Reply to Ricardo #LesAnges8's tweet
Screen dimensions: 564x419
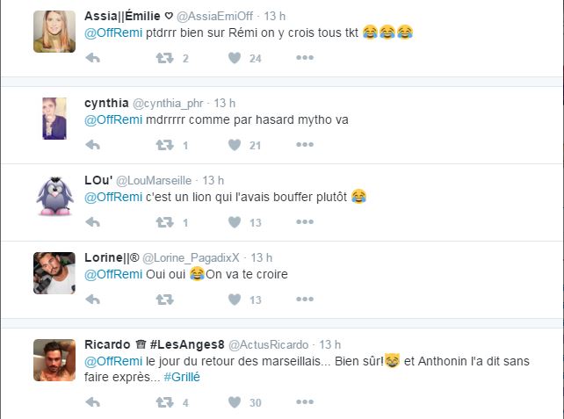(x=92, y=402)
